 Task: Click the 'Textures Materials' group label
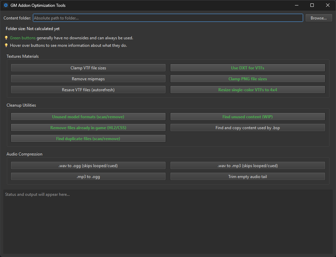[23, 56]
